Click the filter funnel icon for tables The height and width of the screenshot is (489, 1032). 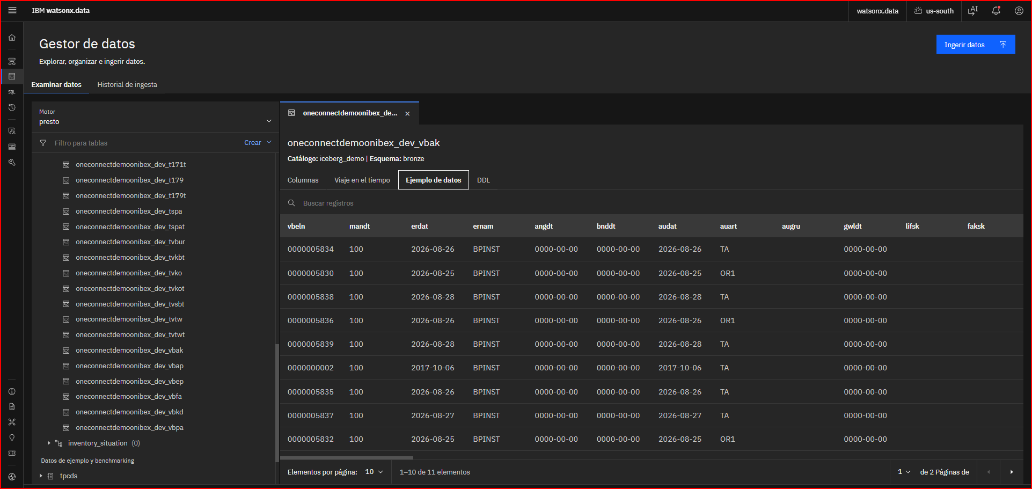(43, 143)
